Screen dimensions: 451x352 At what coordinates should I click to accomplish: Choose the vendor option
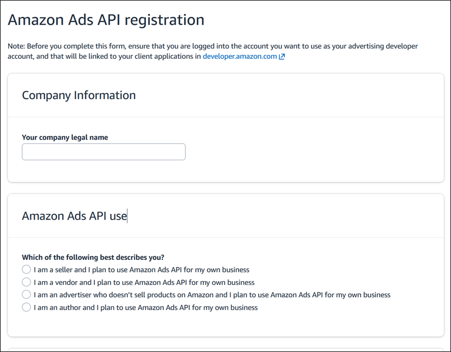(x=26, y=282)
